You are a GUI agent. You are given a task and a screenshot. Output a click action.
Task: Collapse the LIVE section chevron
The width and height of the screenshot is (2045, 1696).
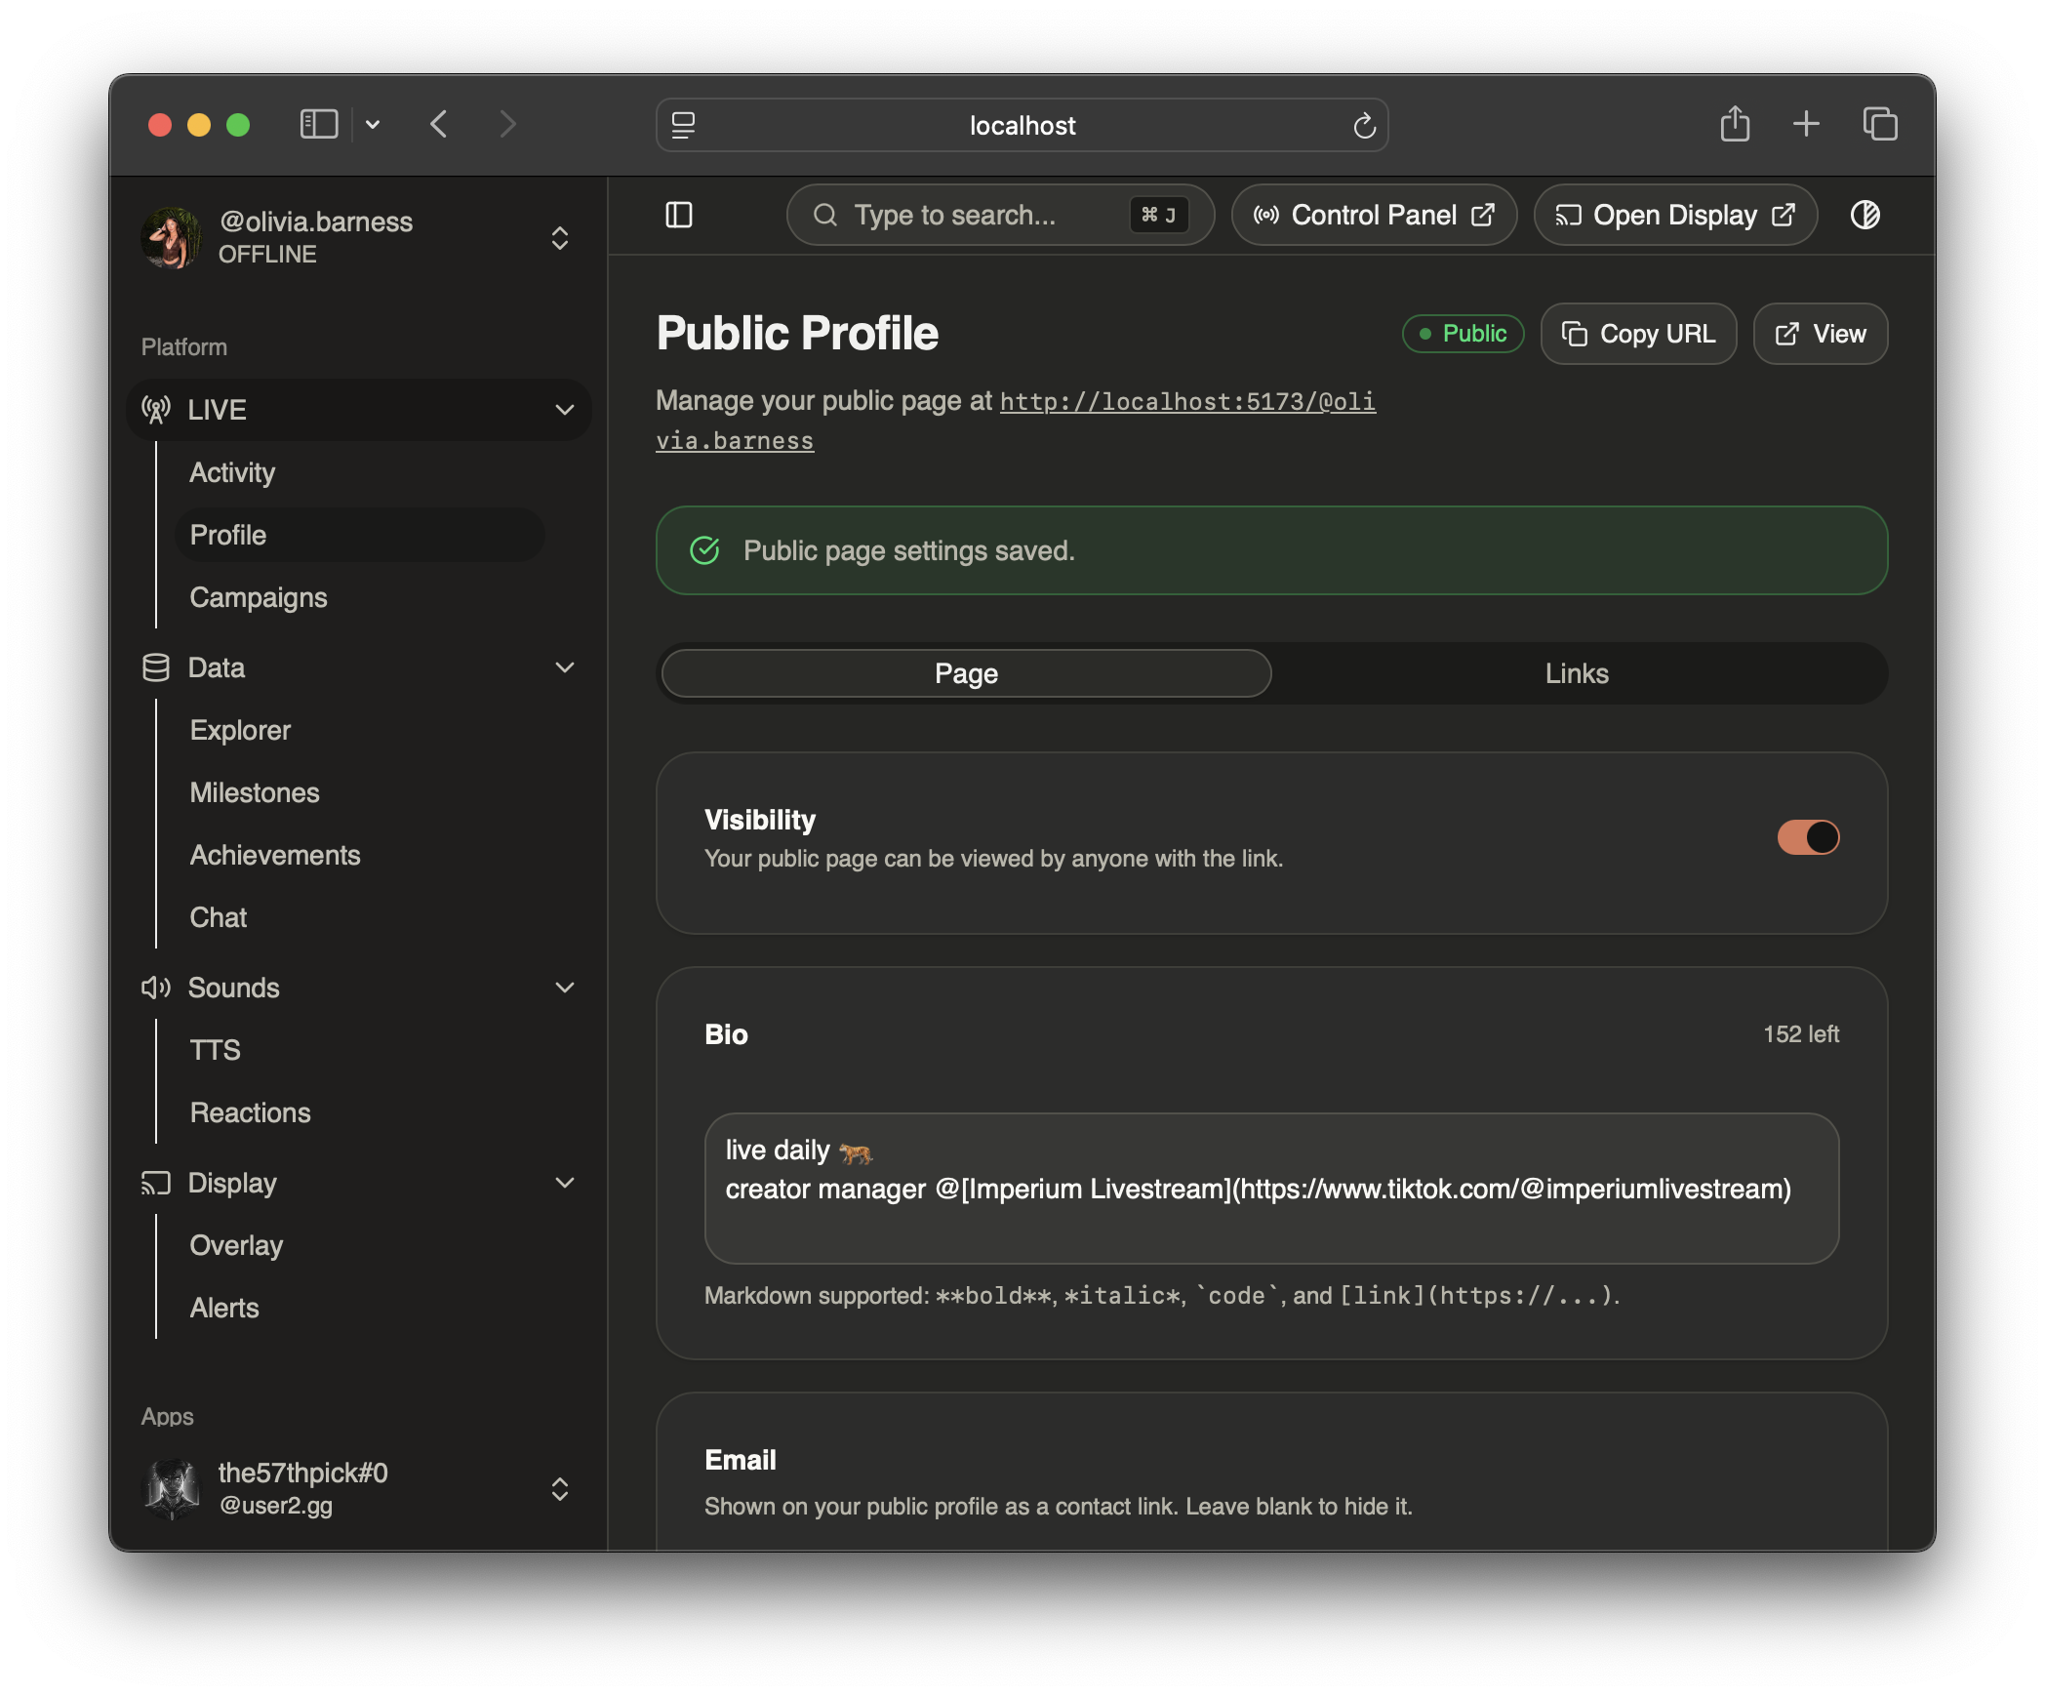point(564,410)
